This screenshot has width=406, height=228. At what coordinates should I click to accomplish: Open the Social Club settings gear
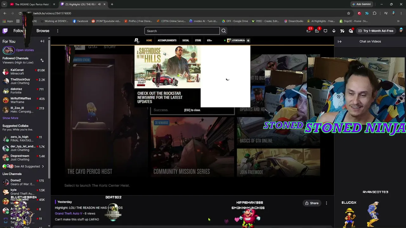pyautogui.click(x=248, y=41)
